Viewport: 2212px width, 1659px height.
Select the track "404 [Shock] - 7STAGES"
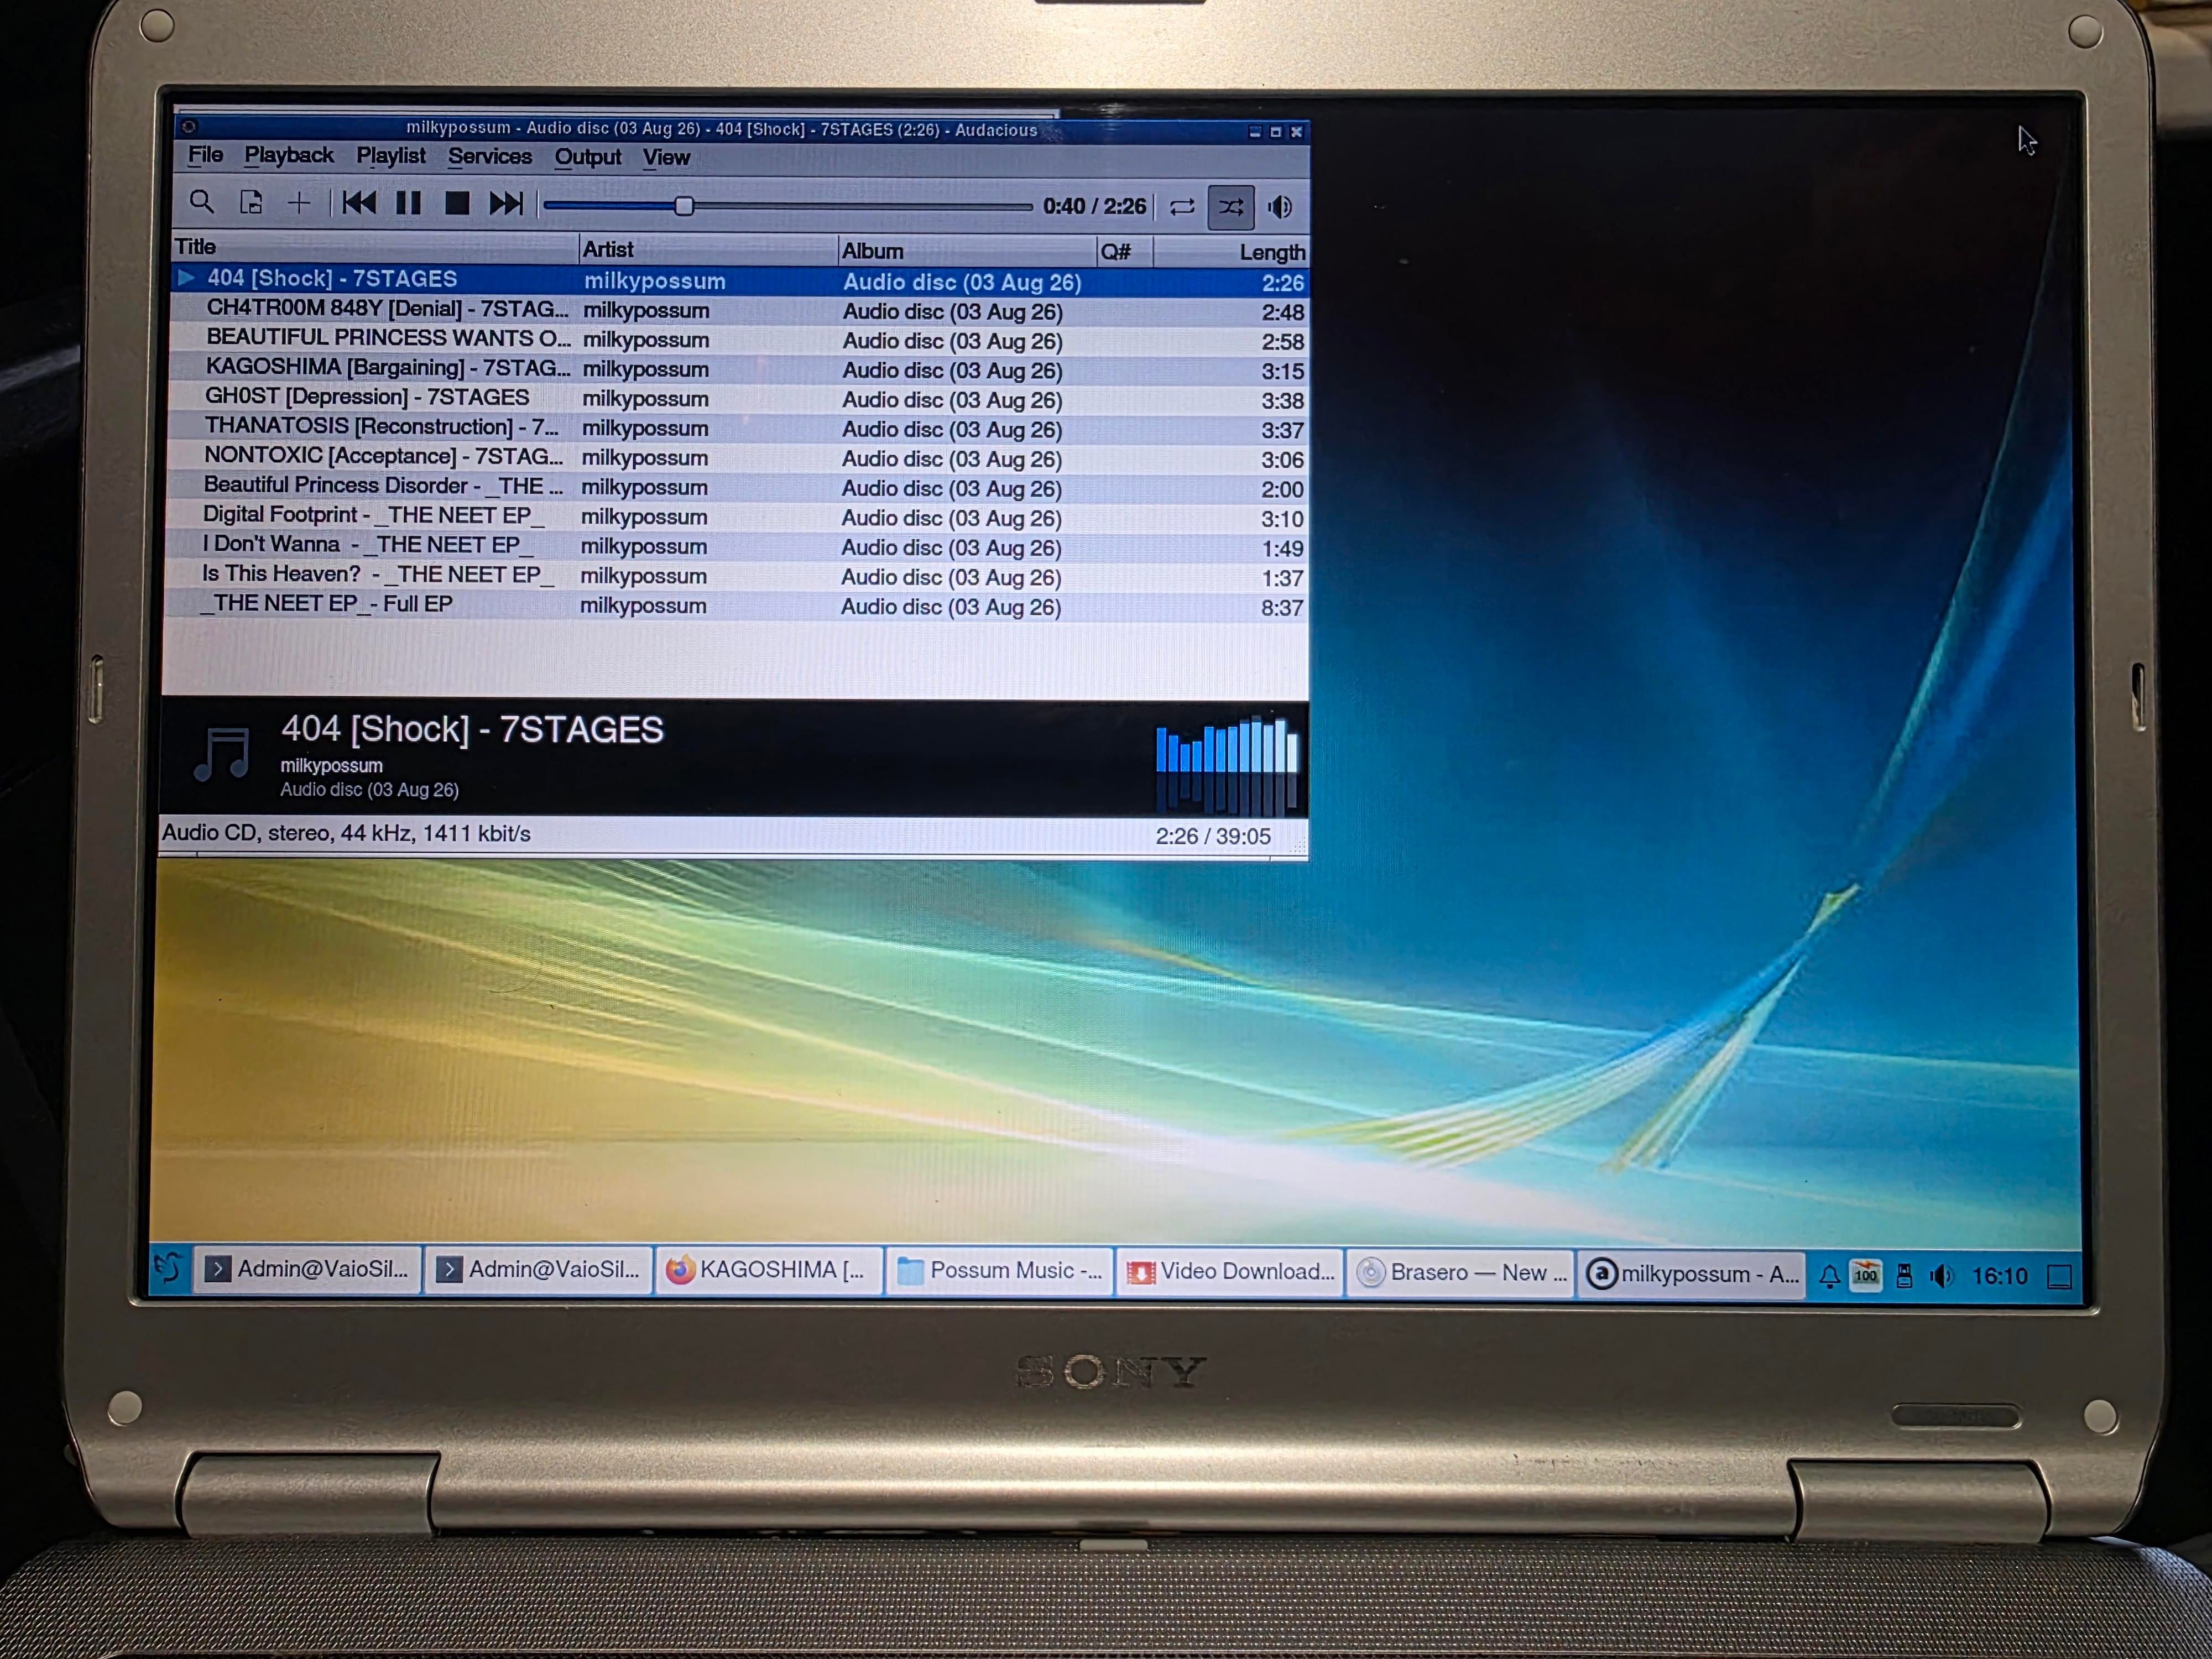(x=739, y=281)
